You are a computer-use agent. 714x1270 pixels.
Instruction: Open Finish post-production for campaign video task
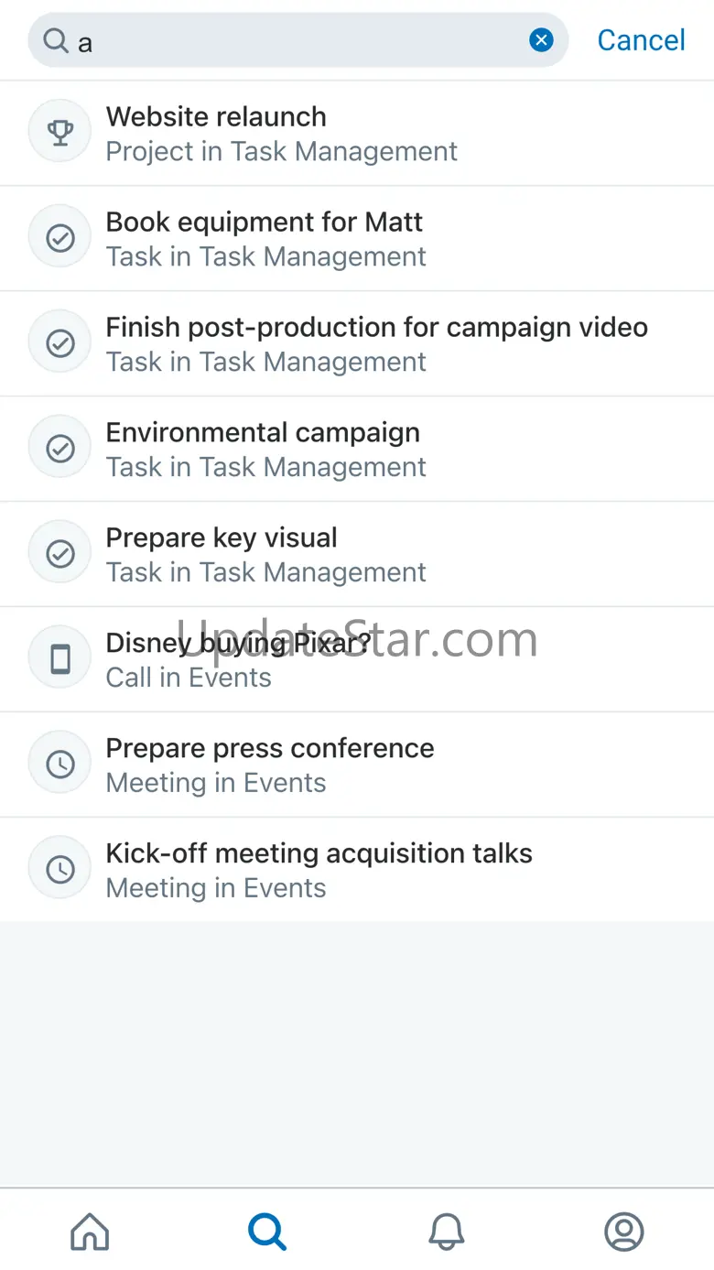[x=376, y=344]
